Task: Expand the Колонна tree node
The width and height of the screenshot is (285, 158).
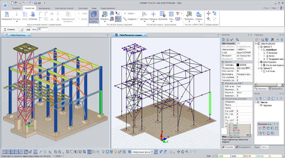Action: pyautogui.click(x=264, y=53)
